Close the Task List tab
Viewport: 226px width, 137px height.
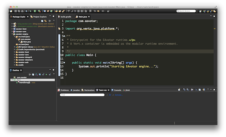tap(108, 90)
